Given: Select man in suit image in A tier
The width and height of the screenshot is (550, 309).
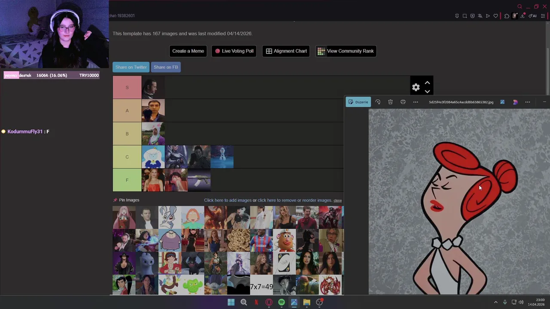Looking at the screenshot, I should click(x=153, y=111).
